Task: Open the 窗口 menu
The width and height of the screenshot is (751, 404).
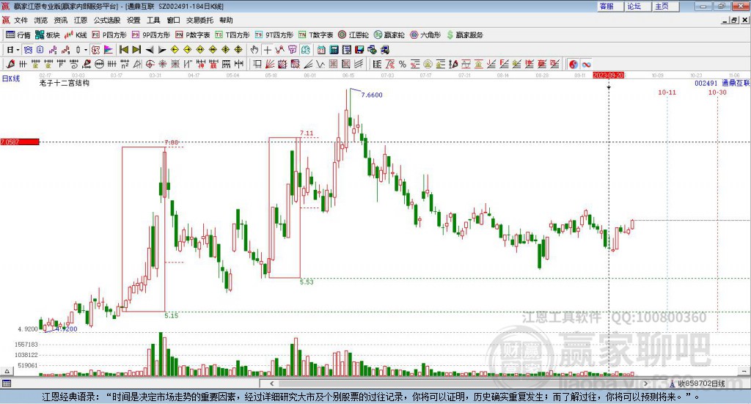Action: pyautogui.click(x=173, y=20)
